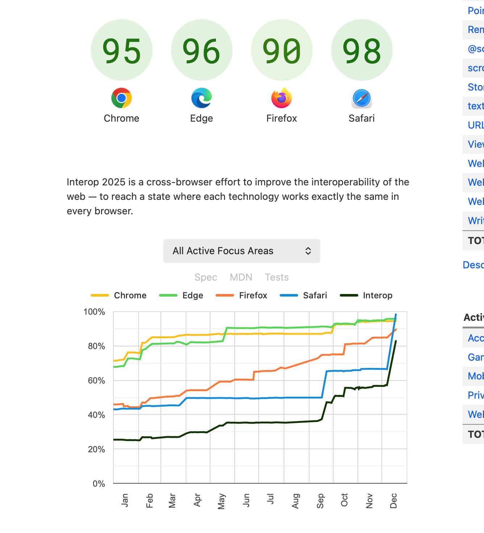Screen dimensions: 484x533
Task: Click the Dec label on the chart axis
Action: pyautogui.click(x=393, y=500)
